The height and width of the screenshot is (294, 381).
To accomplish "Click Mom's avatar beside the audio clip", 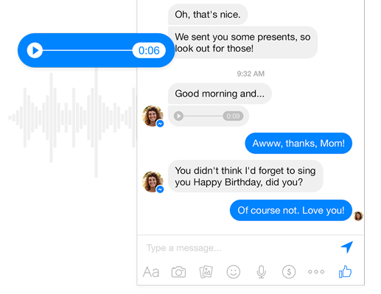I will [x=153, y=116].
